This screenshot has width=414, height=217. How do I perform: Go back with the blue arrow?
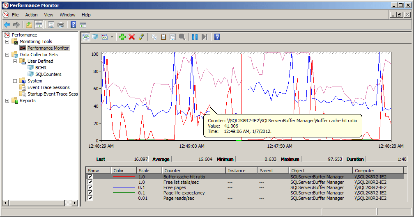7,25
